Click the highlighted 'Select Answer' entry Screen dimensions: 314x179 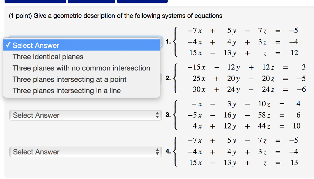(36, 45)
